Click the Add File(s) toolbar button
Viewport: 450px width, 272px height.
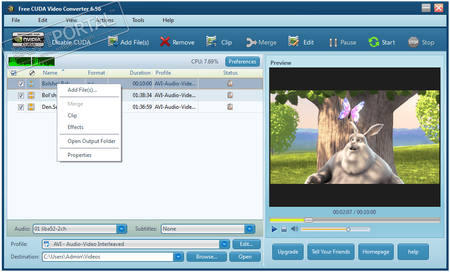(x=129, y=42)
